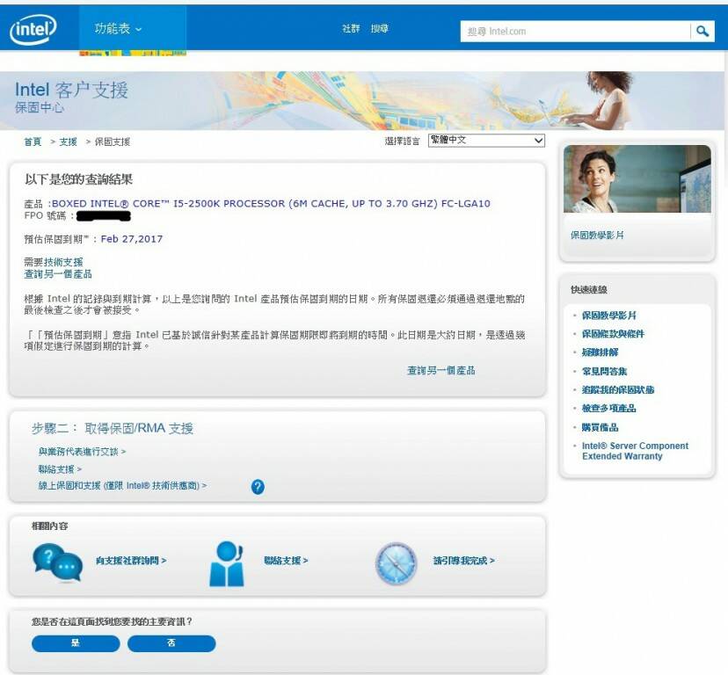Click the search magnifier icon
Screen dimensions: 728x675
pos(703,31)
